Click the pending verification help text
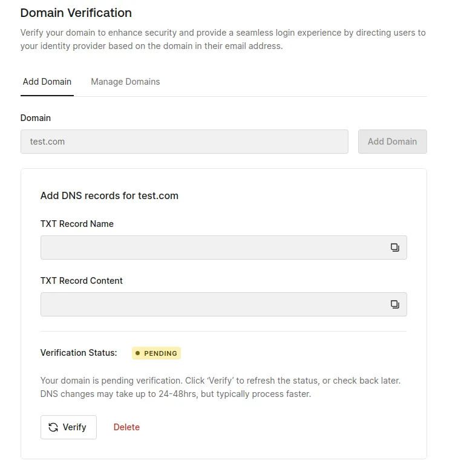This screenshot has width=464, height=472. point(220,387)
